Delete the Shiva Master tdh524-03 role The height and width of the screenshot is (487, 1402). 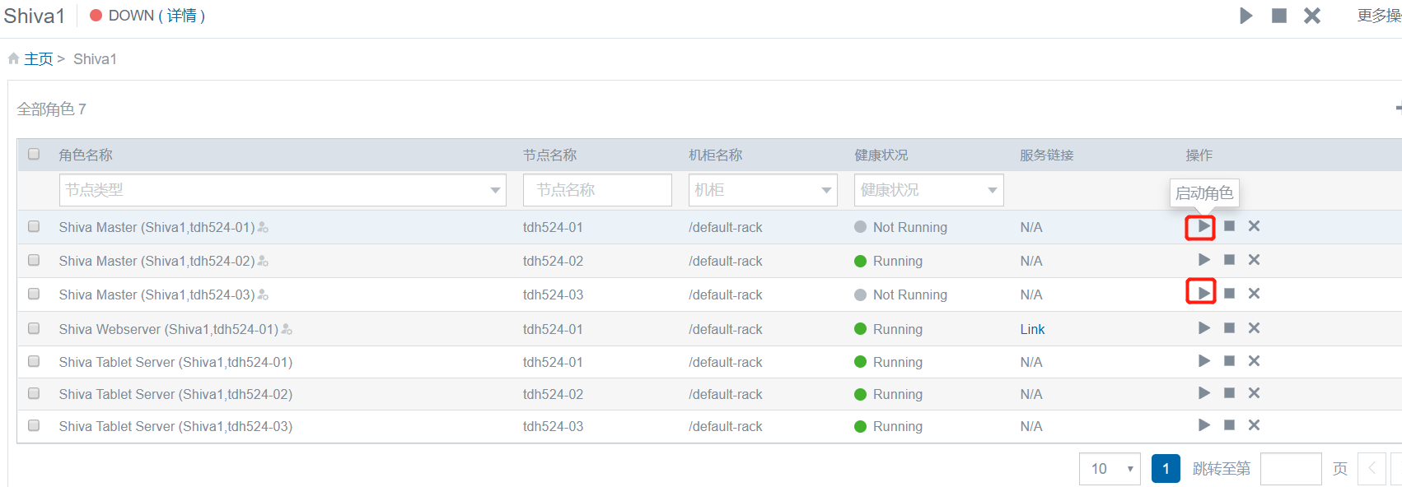[1254, 294]
